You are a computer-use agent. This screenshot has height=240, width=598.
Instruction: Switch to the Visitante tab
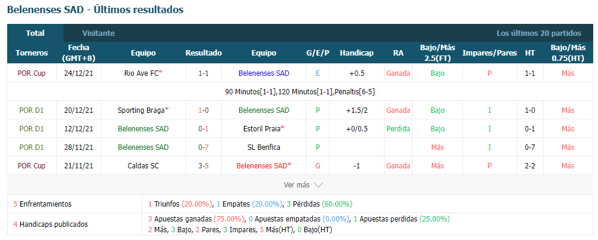(99, 33)
